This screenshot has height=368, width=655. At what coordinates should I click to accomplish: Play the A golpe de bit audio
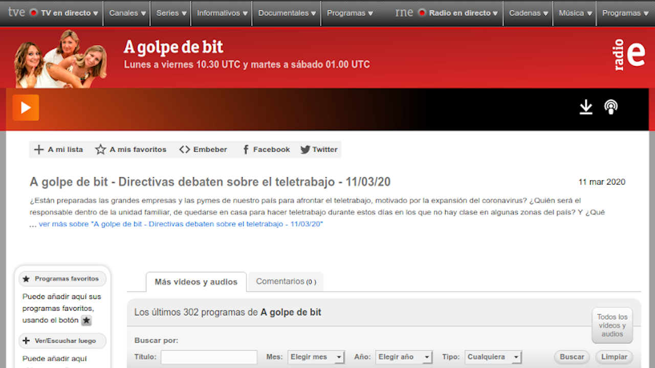pos(26,108)
